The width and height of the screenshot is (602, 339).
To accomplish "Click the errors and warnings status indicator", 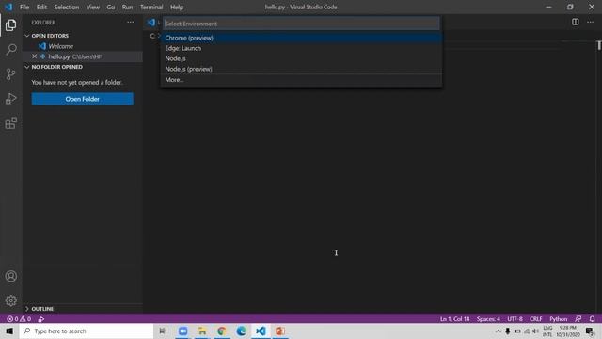I will 19,319.
